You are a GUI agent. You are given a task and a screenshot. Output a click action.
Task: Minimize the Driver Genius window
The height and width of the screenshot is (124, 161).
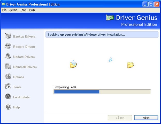(x=145, y=4)
